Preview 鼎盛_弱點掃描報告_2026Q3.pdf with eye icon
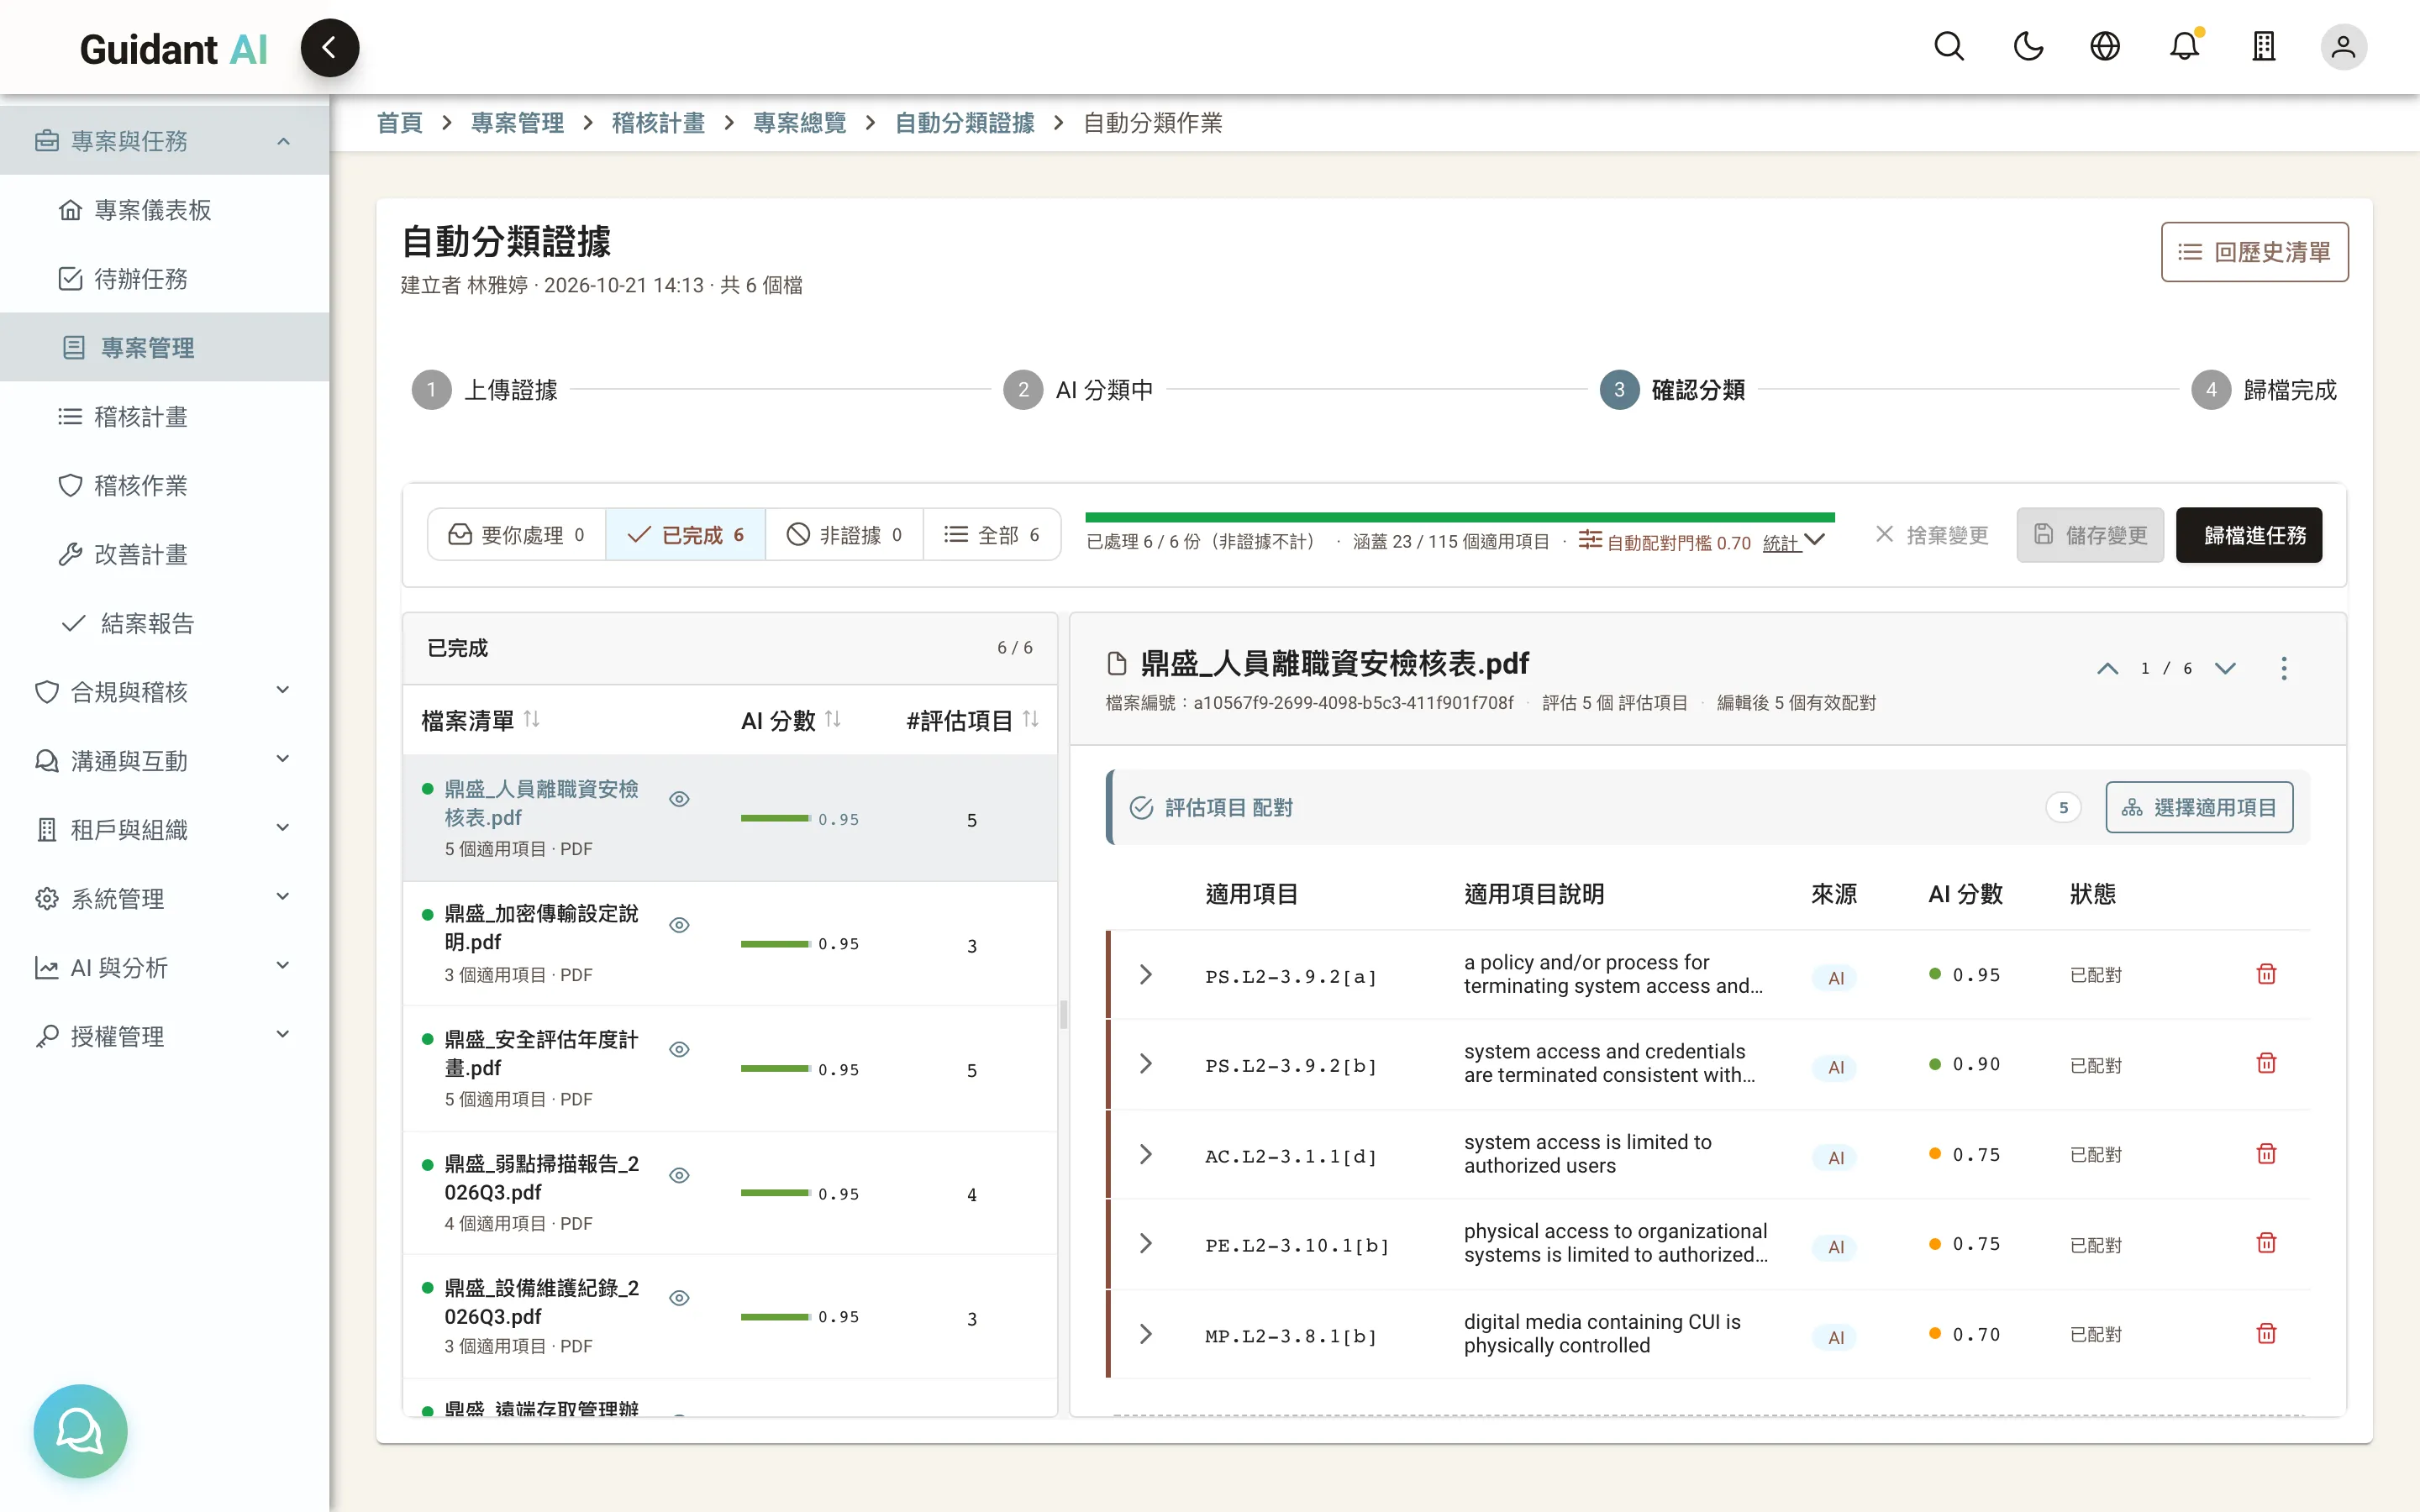Image resolution: width=2420 pixels, height=1512 pixels. 679,1175
